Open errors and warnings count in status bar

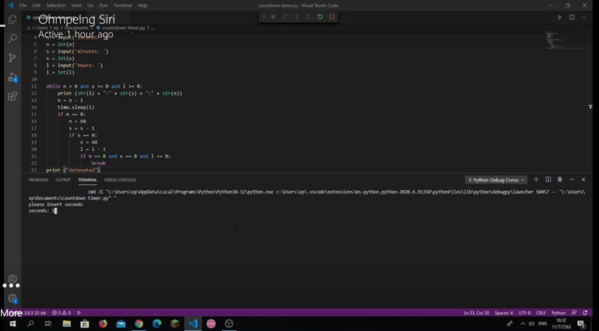point(62,313)
